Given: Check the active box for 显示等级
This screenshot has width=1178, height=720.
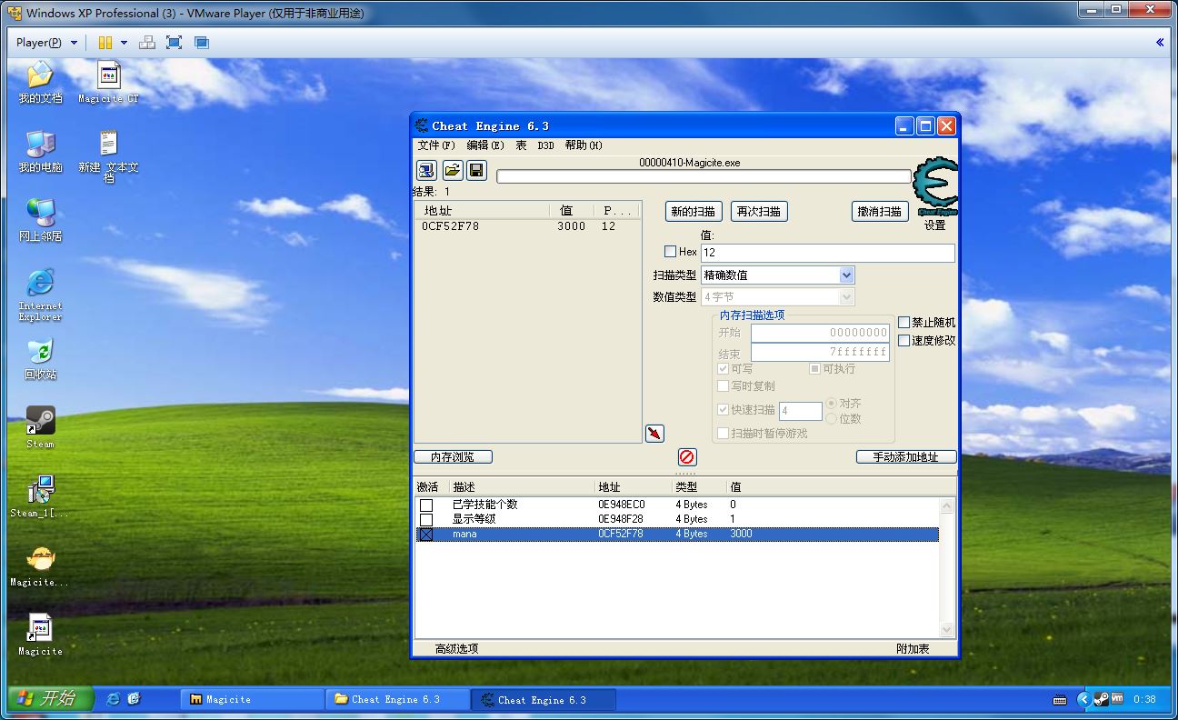Looking at the screenshot, I should tap(426, 520).
